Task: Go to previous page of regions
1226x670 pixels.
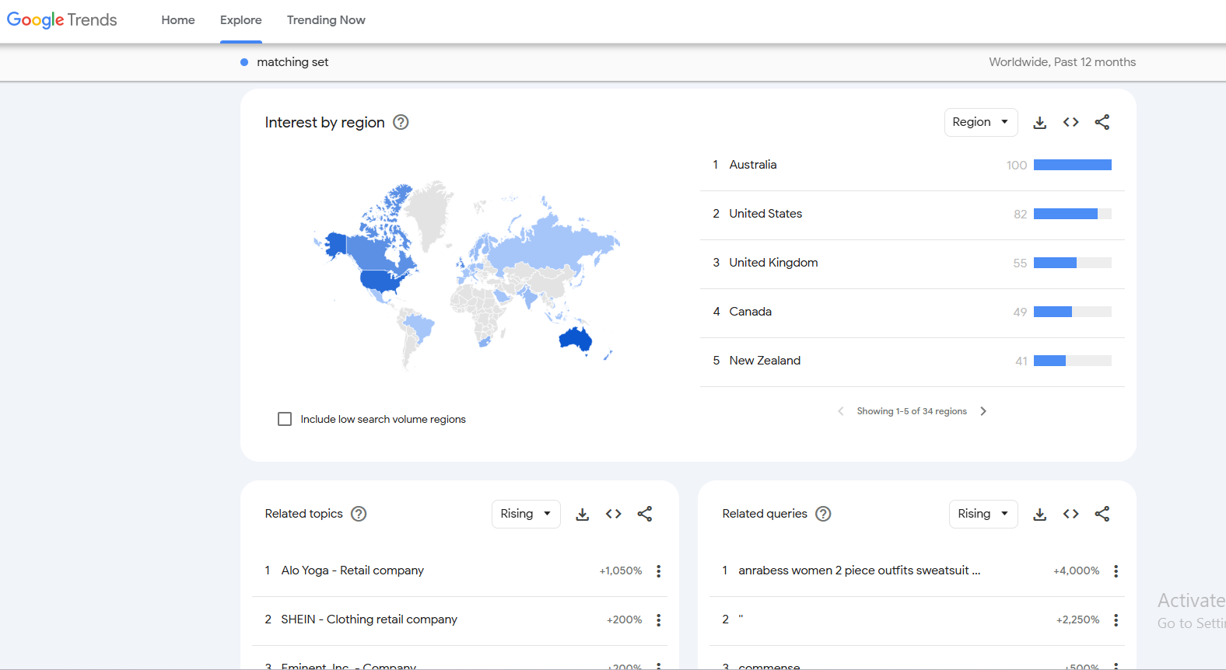Action: coord(840,411)
